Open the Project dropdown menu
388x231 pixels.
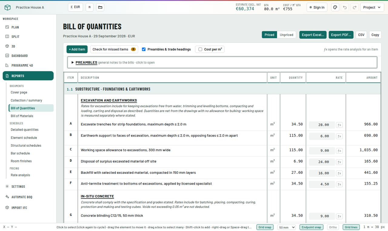pyautogui.click(x=372, y=7)
